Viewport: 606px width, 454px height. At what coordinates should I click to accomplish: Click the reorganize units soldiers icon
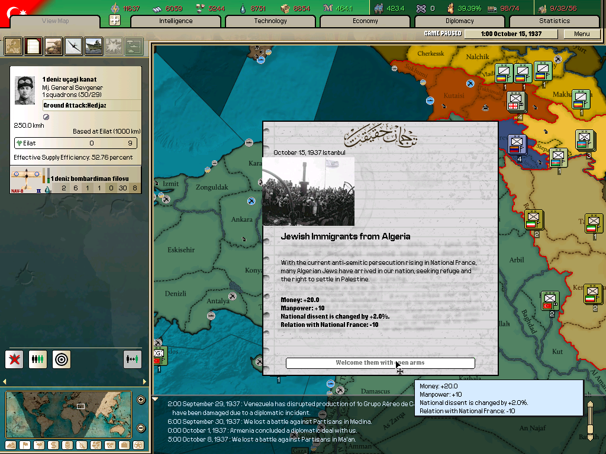(38, 359)
